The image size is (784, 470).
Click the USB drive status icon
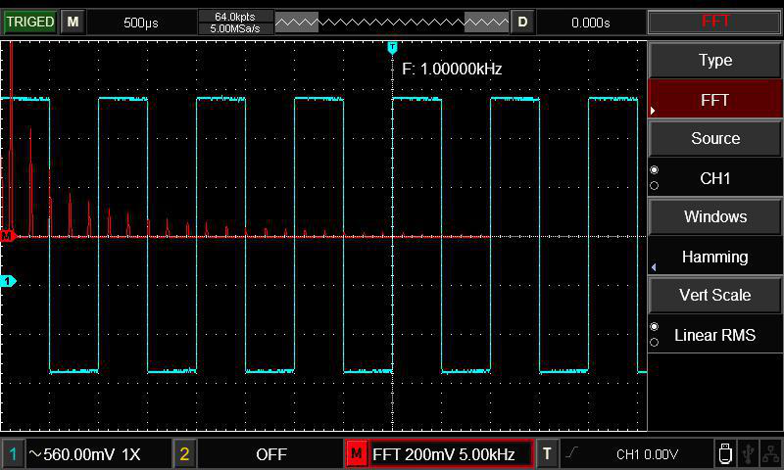point(724,453)
